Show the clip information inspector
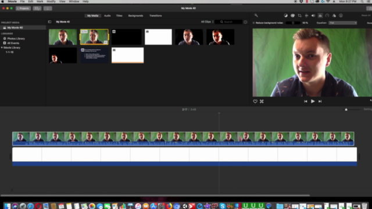The height and width of the screenshot is (209, 372). (x=341, y=16)
